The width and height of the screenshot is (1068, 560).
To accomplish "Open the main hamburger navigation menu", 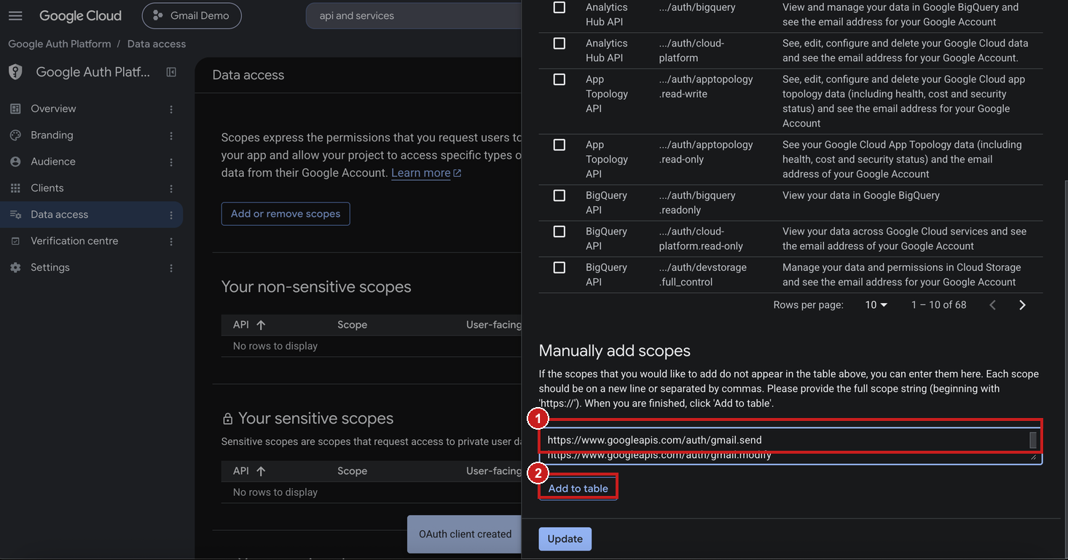I will tap(15, 16).
